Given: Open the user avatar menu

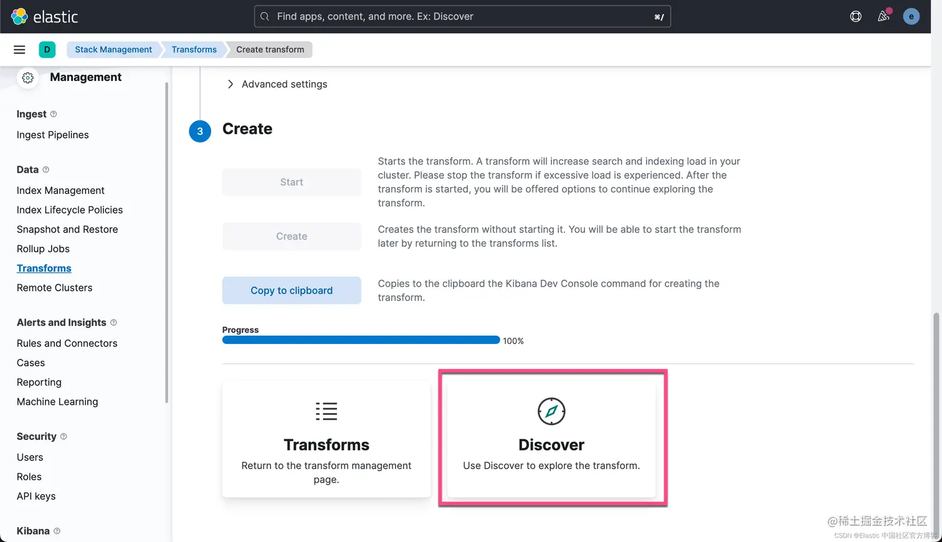Looking at the screenshot, I should 911,17.
